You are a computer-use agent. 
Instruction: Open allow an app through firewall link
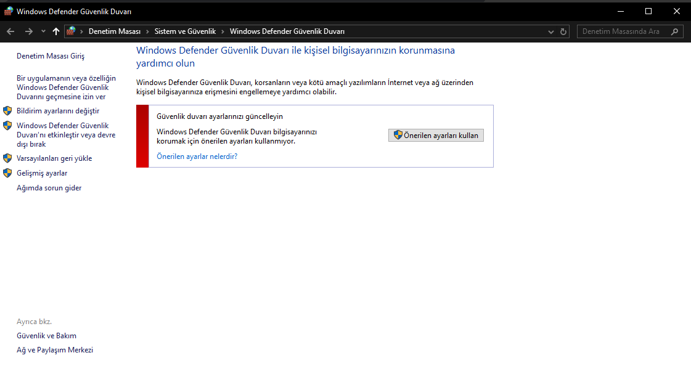click(66, 87)
